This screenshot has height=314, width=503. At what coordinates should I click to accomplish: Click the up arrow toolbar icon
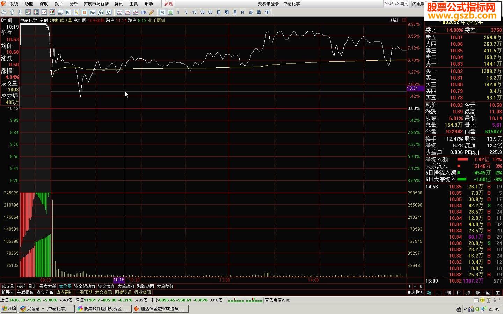(x=12, y=12)
